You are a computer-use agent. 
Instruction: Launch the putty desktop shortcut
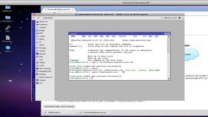click(8, 29)
